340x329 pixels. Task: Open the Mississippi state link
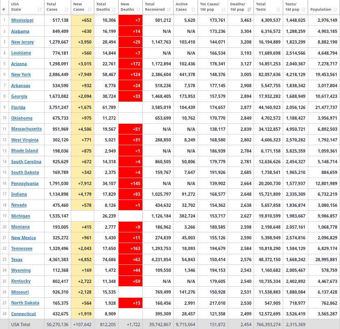[22, 20]
